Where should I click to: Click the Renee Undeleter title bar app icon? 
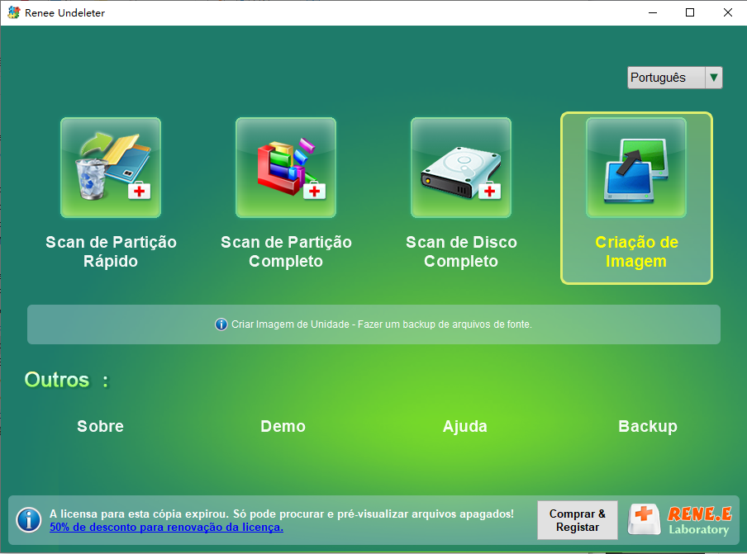pyautogui.click(x=14, y=13)
